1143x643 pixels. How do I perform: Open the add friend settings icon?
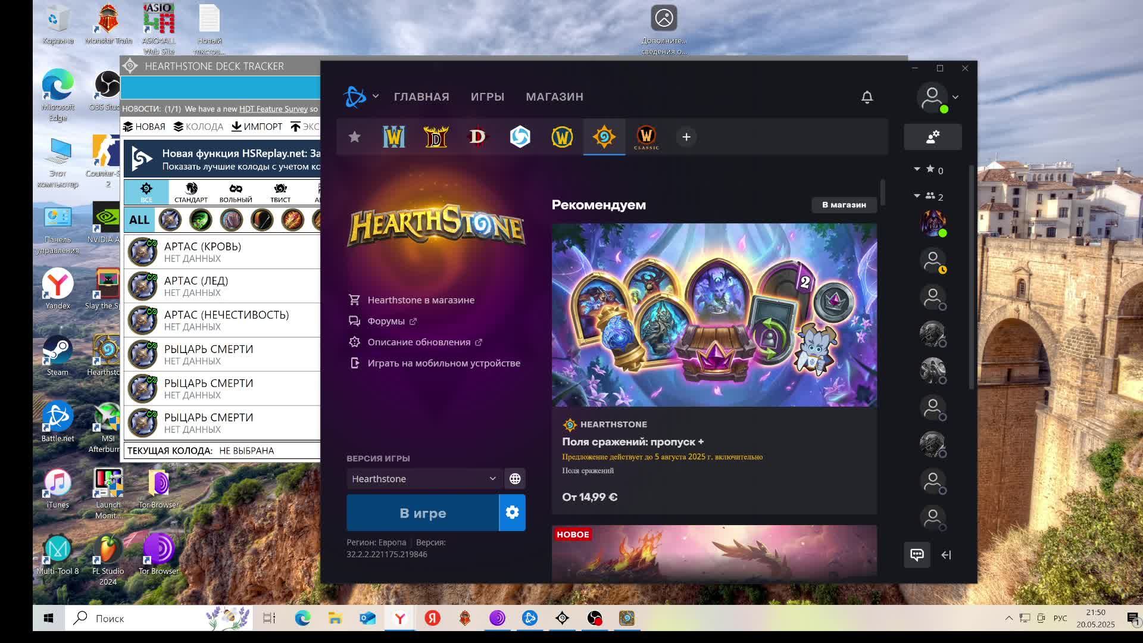932,137
